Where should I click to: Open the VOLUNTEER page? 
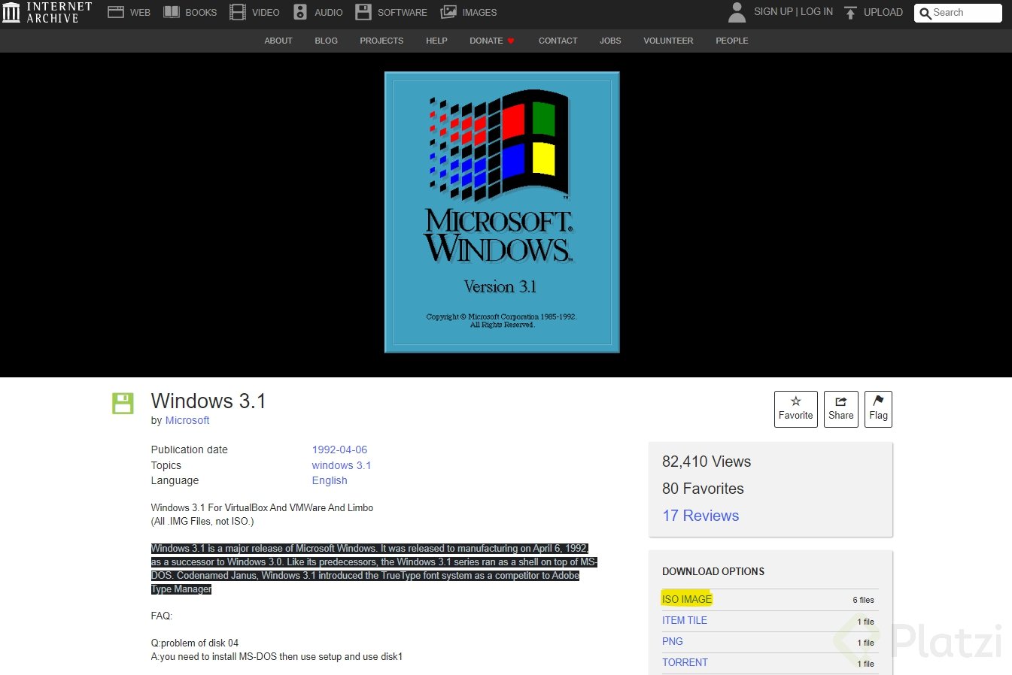tap(668, 41)
